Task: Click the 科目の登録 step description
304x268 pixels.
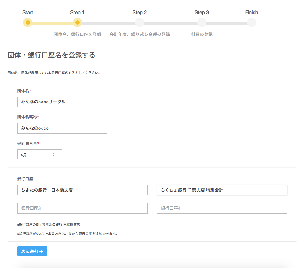Action: click(202, 34)
